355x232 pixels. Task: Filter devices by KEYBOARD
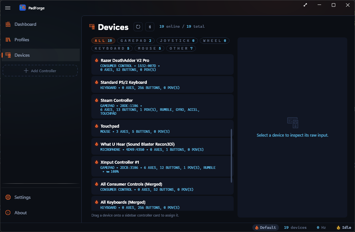(112, 48)
